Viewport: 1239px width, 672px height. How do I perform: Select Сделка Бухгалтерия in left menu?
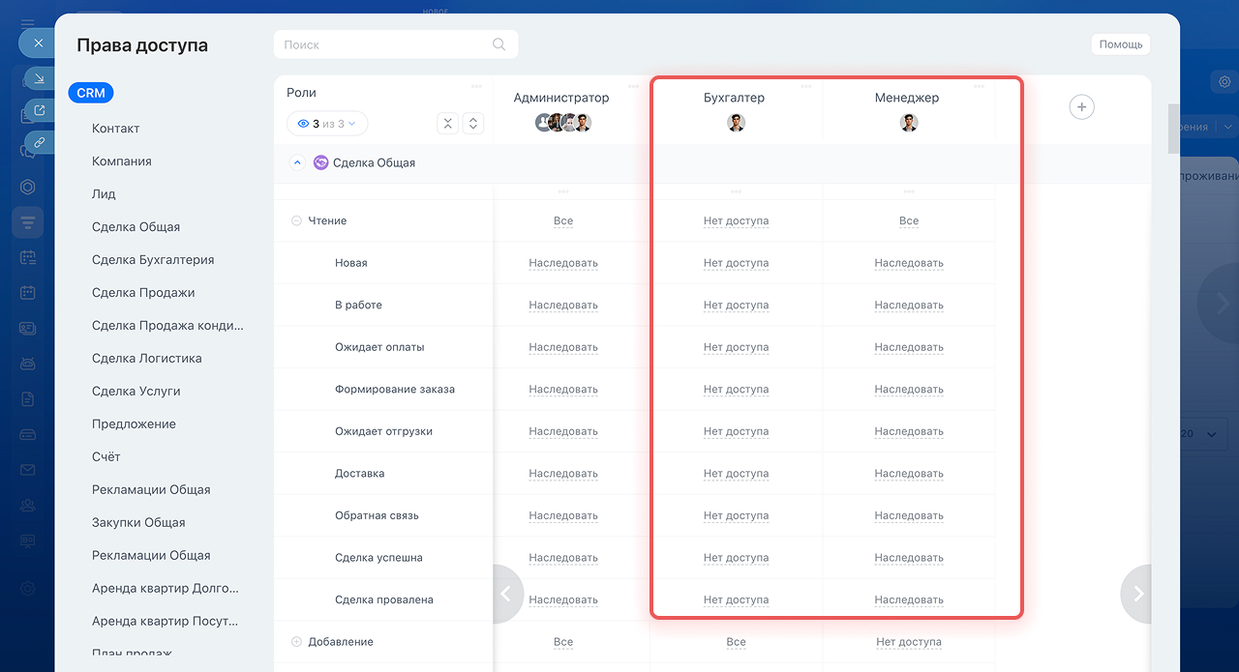[x=153, y=259]
